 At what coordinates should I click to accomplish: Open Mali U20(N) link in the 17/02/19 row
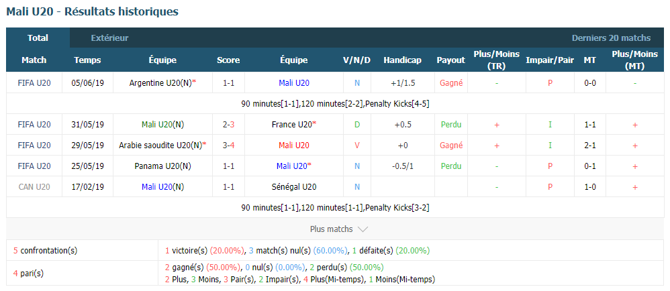(x=162, y=187)
